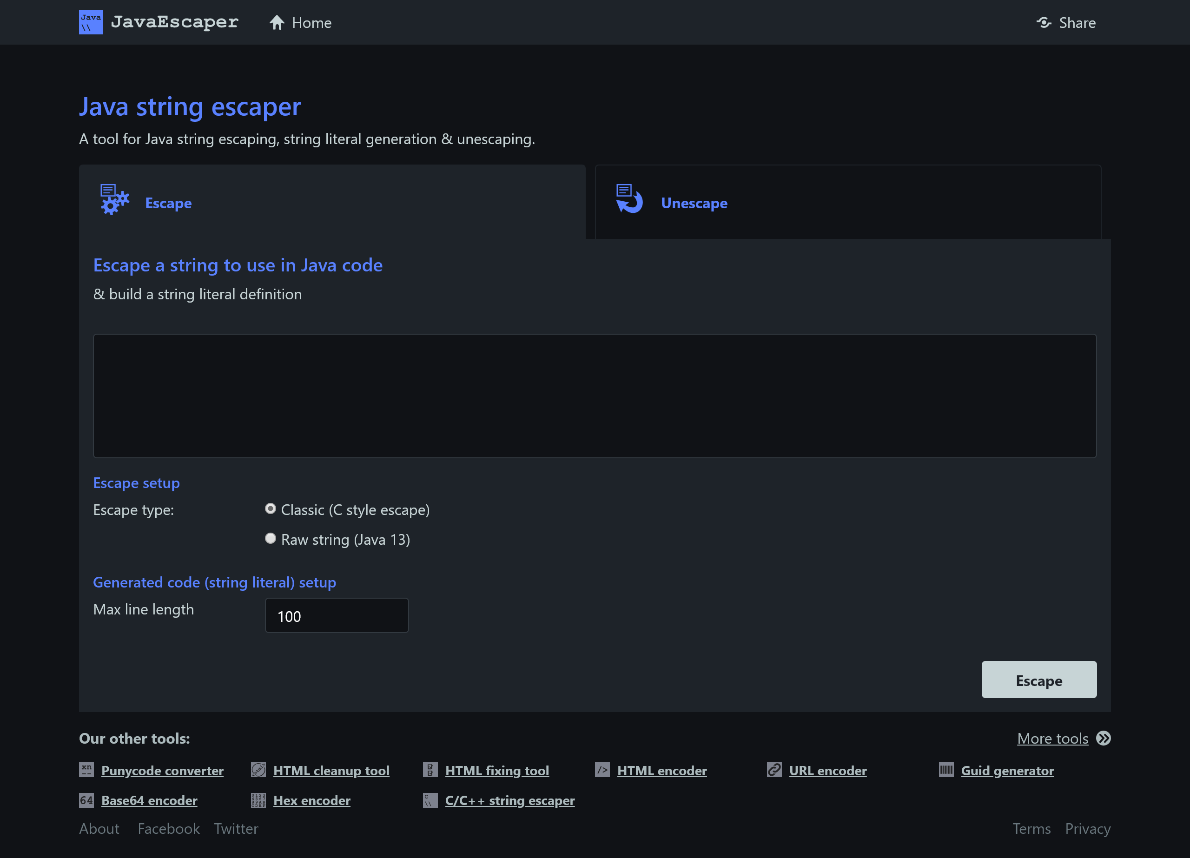The width and height of the screenshot is (1190, 858).
Task: Click the 'Max line length' label
Action: pos(144,609)
